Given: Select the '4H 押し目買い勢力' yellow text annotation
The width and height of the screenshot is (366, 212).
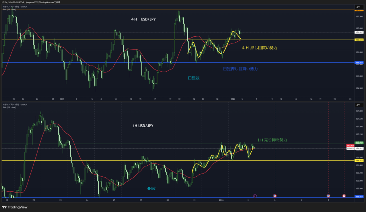Looking at the screenshot, I should (x=259, y=47).
